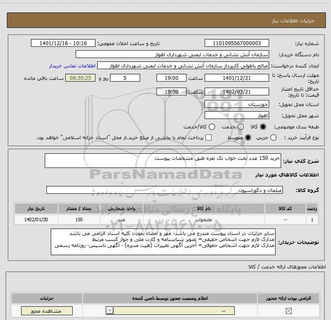331x320 pixels.
Task: Click the اعلام وضعیت مجوز توسط تامین کننده header
Action: (170, 298)
